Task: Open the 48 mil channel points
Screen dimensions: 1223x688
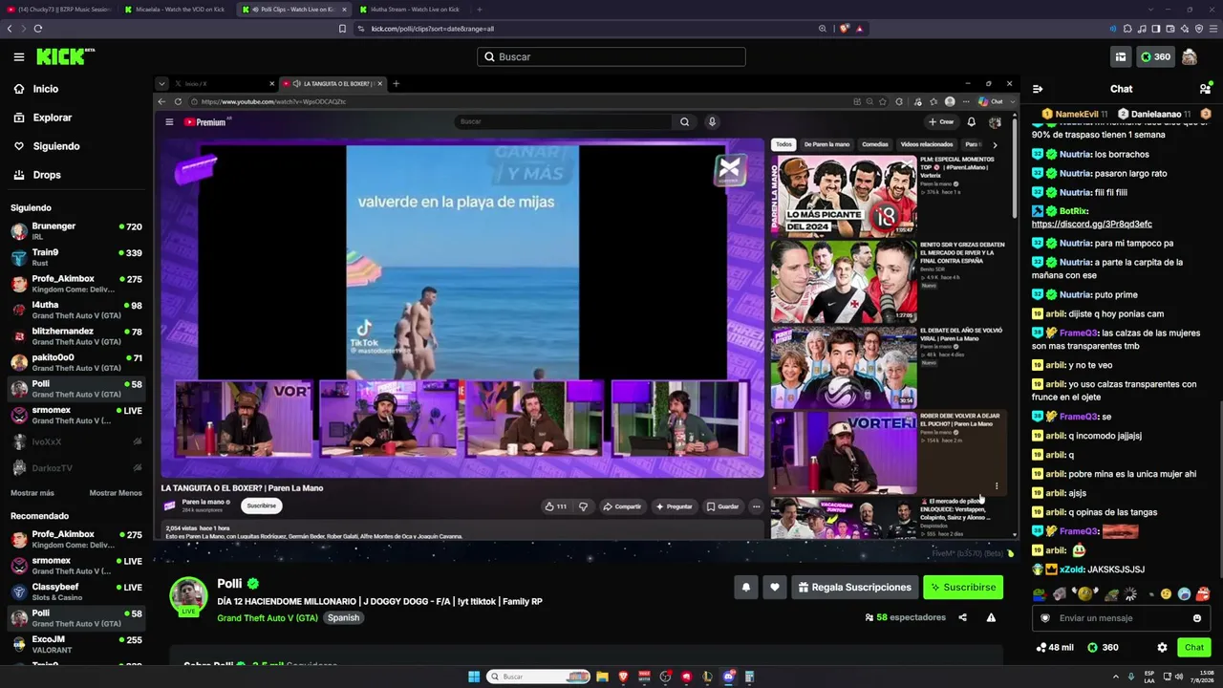Action: pos(1055,647)
